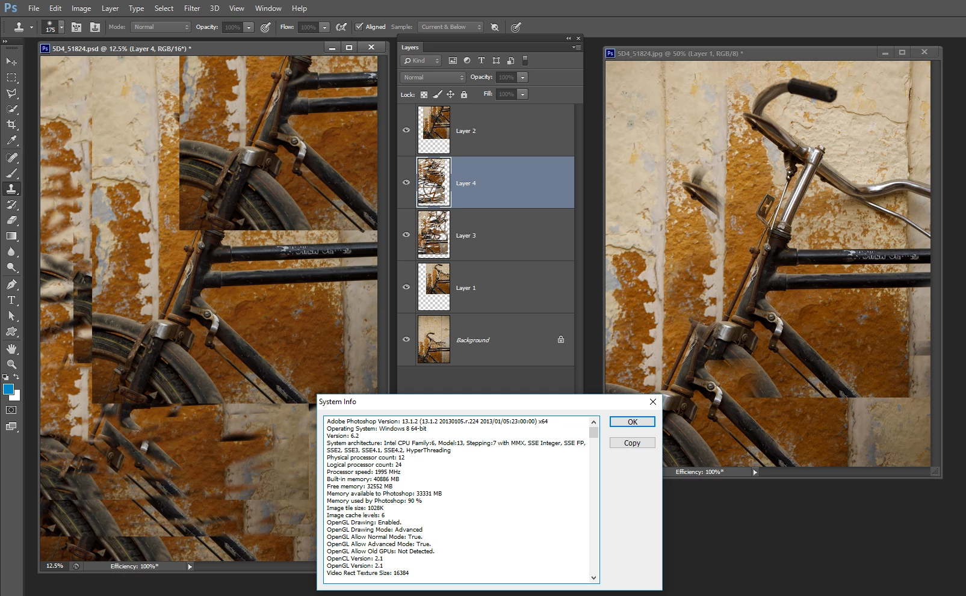This screenshot has height=596, width=966.
Task: Swap foreground and background colors
Action: [x=17, y=377]
